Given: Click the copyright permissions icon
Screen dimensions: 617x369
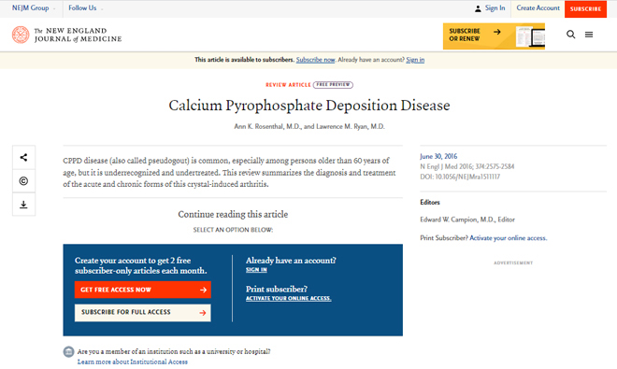Looking at the screenshot, I should tap(23, 181).
